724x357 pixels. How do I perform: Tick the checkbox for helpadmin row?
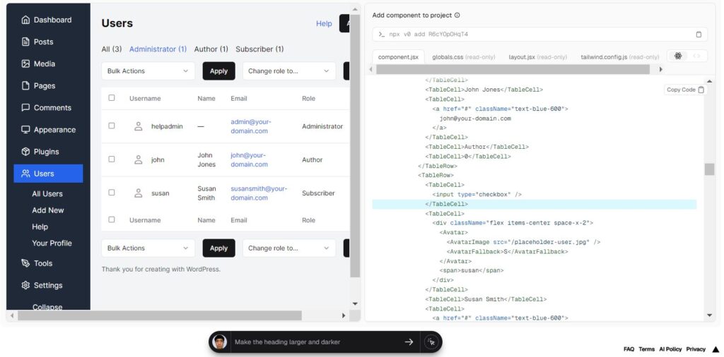coord(111,126)
